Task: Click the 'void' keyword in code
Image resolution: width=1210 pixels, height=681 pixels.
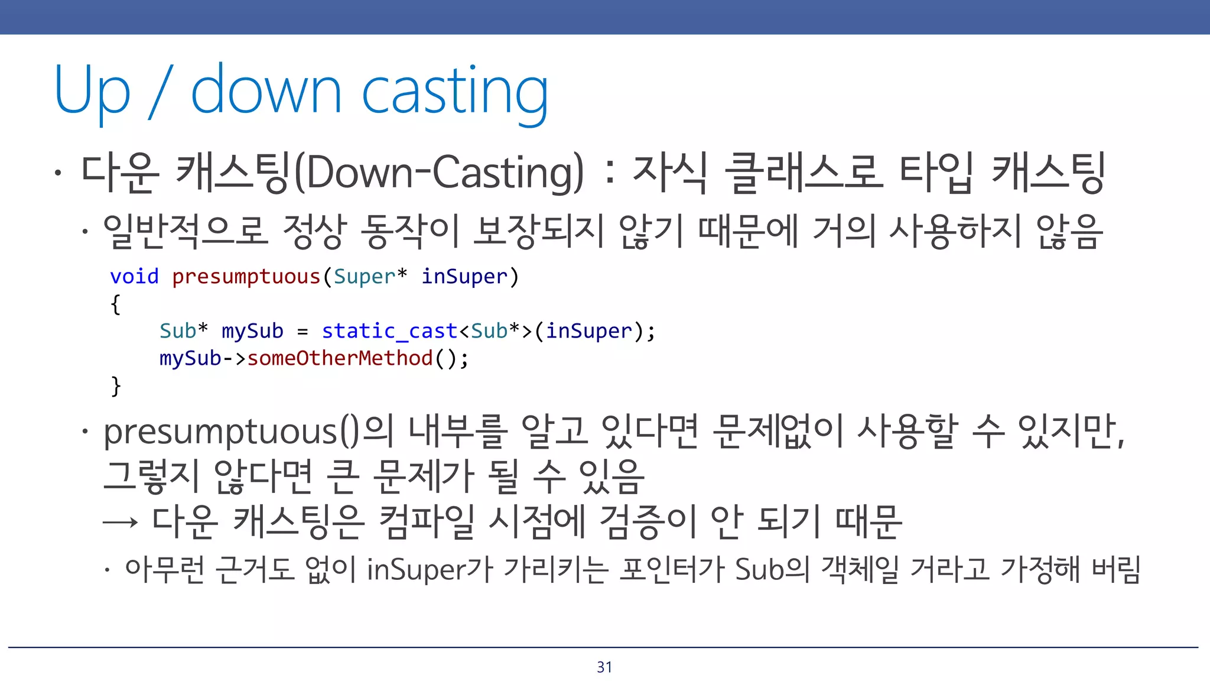Action: 134,277
